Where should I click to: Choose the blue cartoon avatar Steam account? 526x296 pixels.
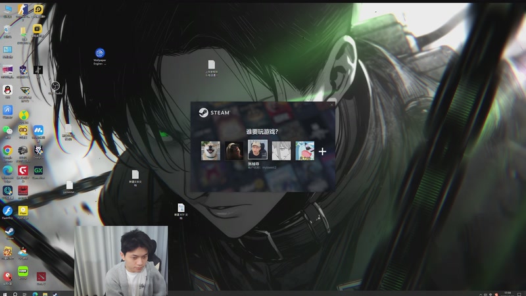tap(304, 151)
